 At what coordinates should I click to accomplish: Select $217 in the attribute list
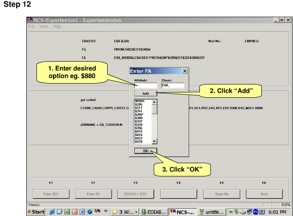pos(139,108)
